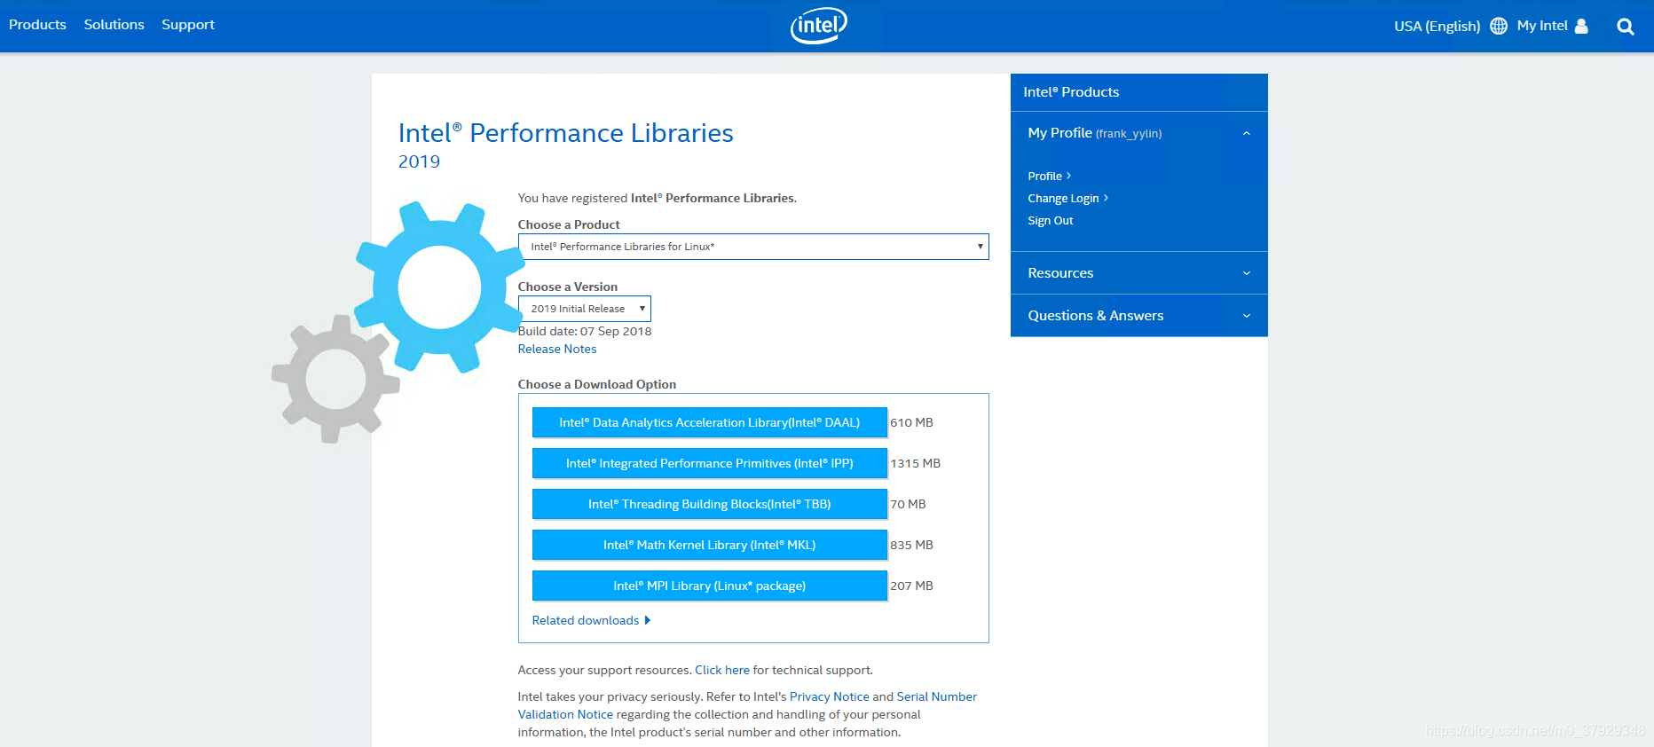
Task: Click the 'Intel® Performance Libraries' page title
Action: point(566,133)
